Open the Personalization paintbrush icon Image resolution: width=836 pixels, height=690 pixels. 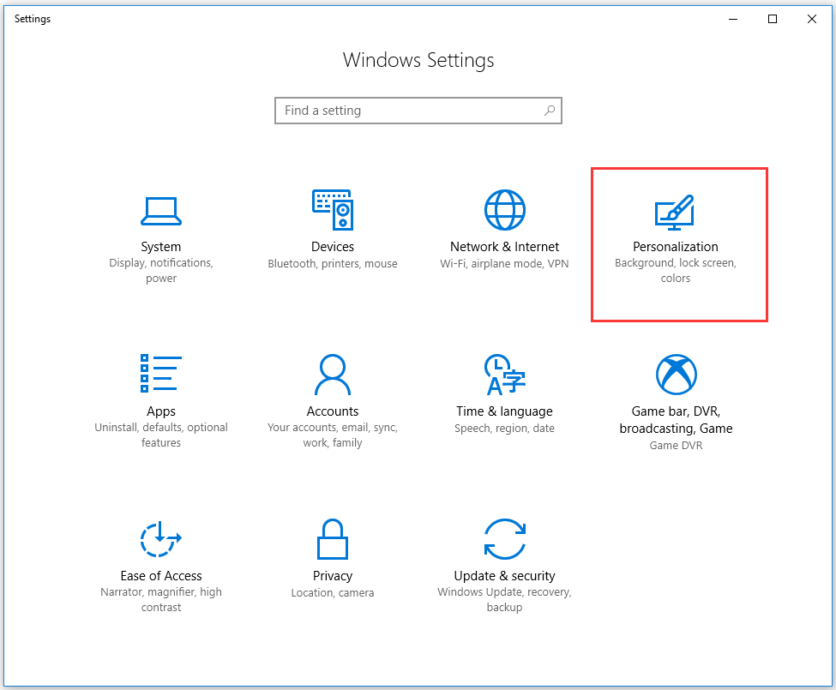point(675,212)
